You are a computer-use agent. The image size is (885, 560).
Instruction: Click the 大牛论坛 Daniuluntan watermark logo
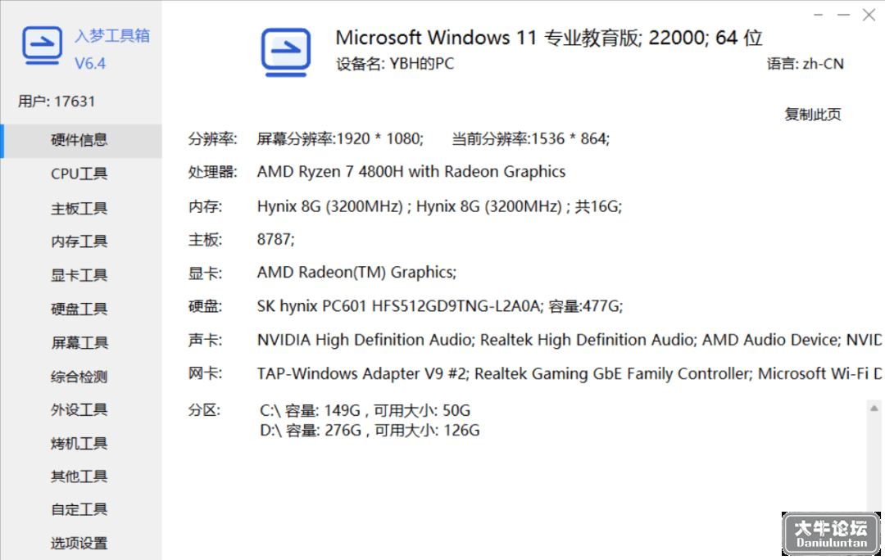pyautogui.click(x=831, y=534)
